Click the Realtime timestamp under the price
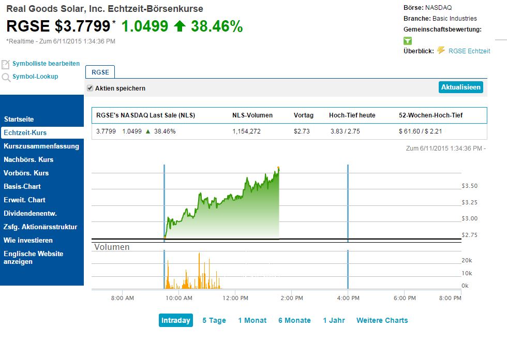 (x=61, y=41)
